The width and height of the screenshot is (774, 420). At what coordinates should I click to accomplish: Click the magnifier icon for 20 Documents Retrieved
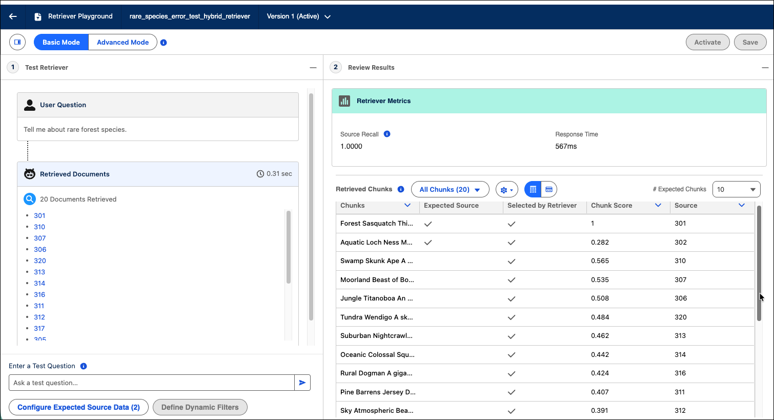pos(30,199)
